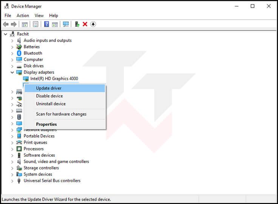Open the blue Help question-mark icon
Viewport: 278px width, 204px height.
tap(46, 24)
